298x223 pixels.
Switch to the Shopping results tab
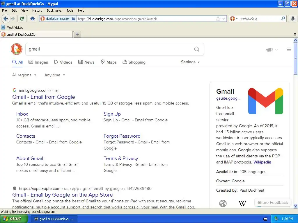pos(134,62)
